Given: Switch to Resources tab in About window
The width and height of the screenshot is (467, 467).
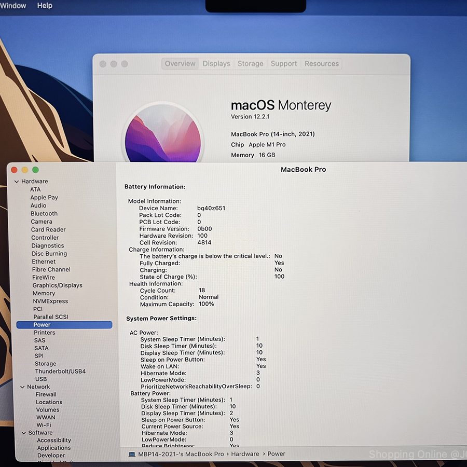Looking at the screenshot, I should tap(322, 64).
